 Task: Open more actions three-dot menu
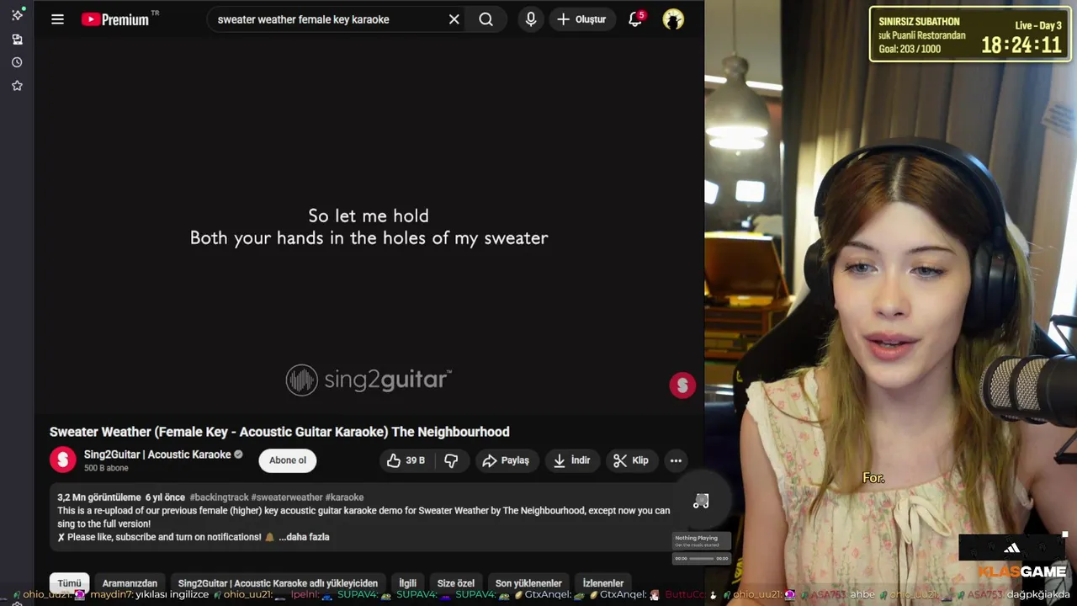coord(676,460)
